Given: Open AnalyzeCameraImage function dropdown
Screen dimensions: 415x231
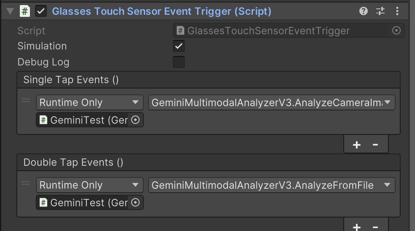Looking at the screenshot, I should [272, 102].
